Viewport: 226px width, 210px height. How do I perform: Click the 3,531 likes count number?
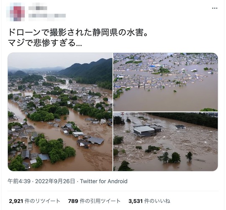136,201
